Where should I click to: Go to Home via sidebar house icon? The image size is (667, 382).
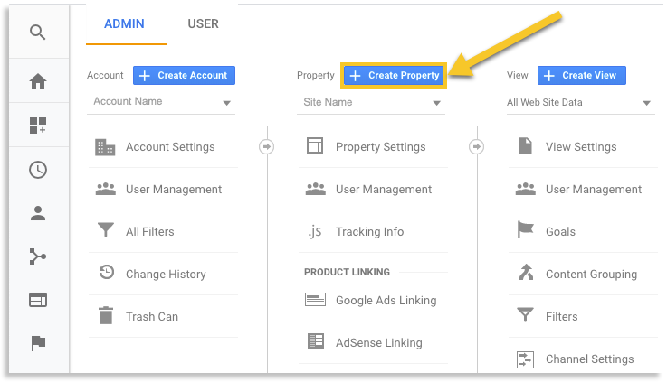tap(37, 81)
